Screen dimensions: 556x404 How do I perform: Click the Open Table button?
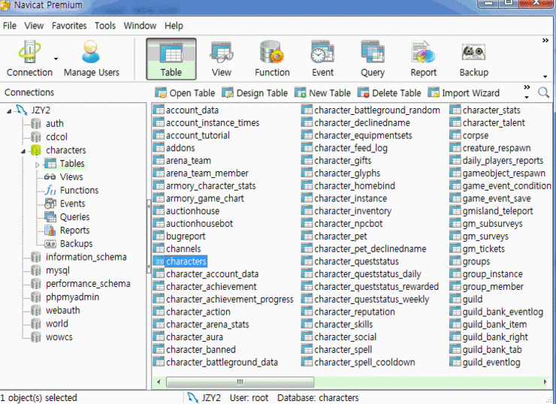[185, 93]
